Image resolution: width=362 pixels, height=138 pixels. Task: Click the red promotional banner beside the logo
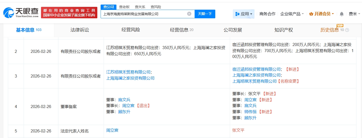click(69, 13)
